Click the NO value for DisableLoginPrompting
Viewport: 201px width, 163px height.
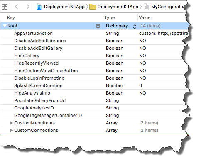(142, 78)
